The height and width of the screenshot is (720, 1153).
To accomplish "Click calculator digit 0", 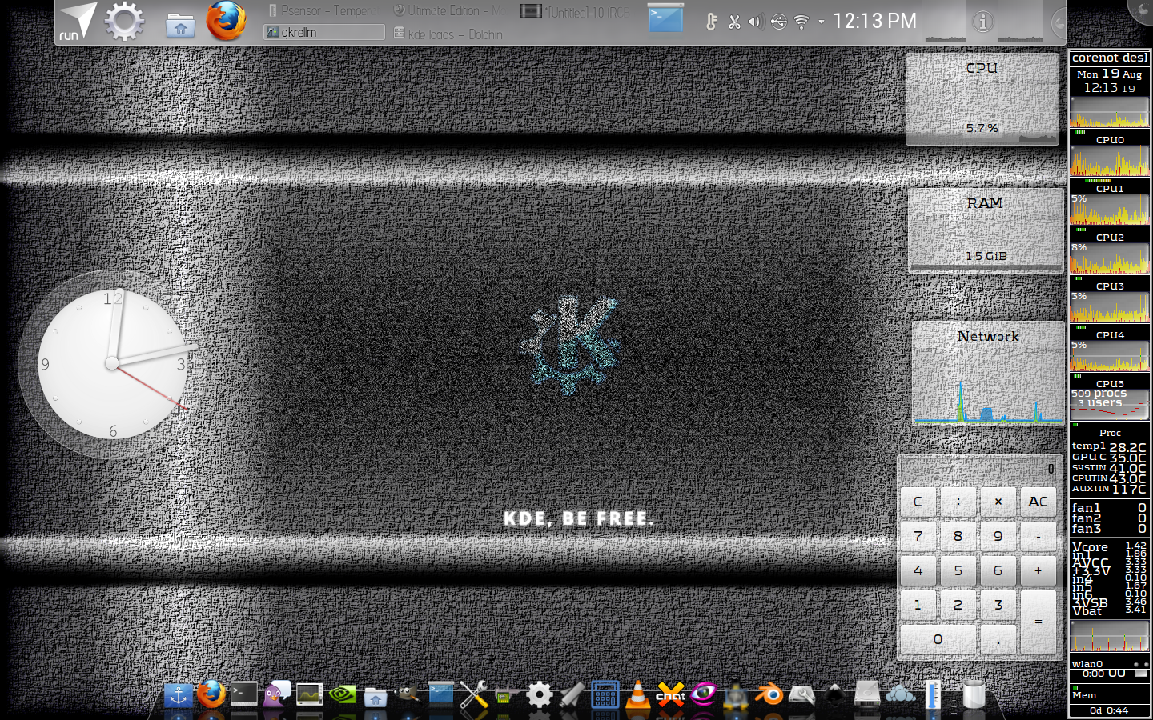I will (938, 639).
